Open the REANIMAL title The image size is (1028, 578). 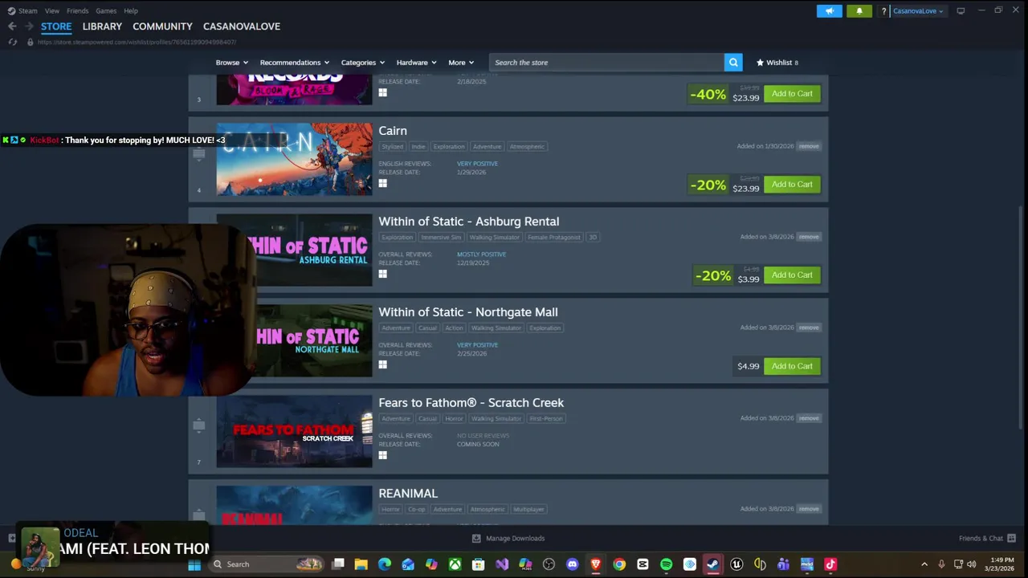408,494
